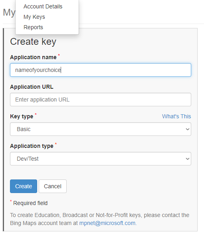Open the Key type dropdown showing Basic
Screen dimensions: 204x237
point(101,129)
